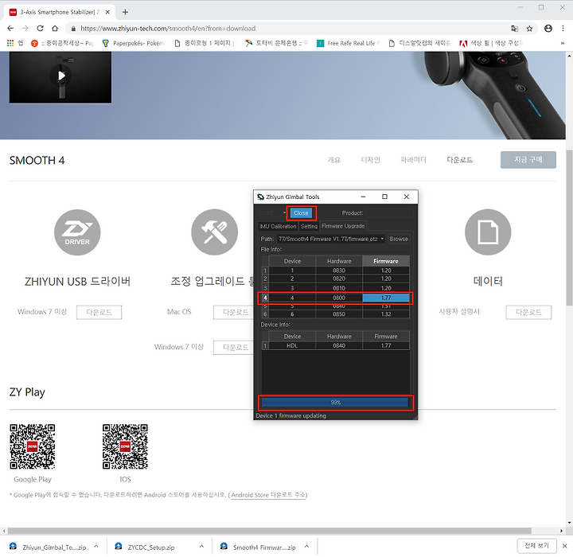The height and width of the screenshot is (557, 573).
Task: Download the Windows 7 upgrade tool
Action: tap(234, 347)
